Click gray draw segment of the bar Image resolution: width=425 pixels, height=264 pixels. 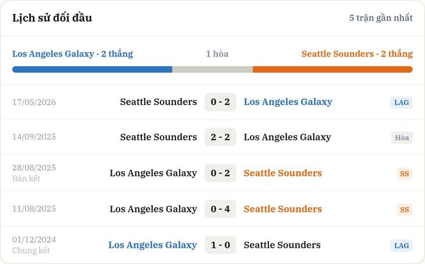point(212,69)
